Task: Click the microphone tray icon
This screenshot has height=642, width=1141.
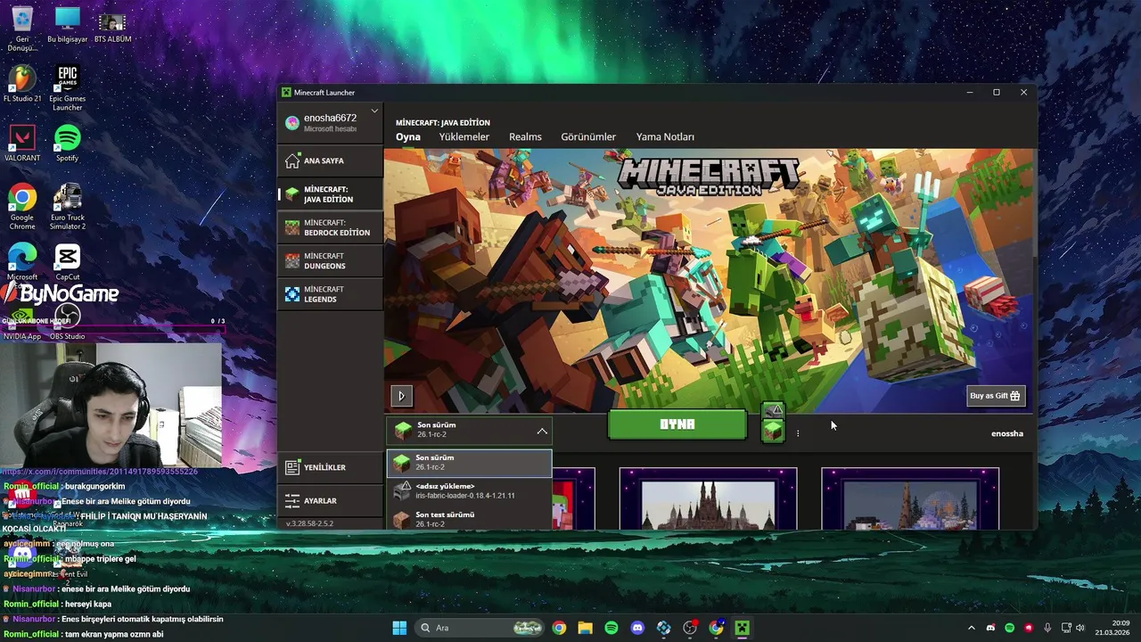Action: coord(1047,628)
